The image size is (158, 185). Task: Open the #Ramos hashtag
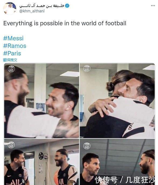(x=15, y=46)
